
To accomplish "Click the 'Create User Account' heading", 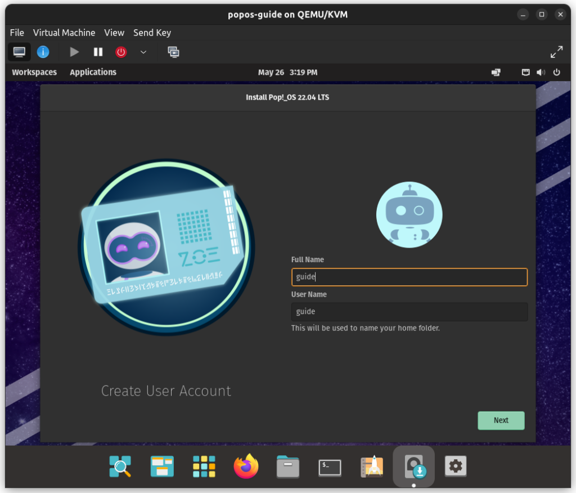I will (x=166, y=391).
